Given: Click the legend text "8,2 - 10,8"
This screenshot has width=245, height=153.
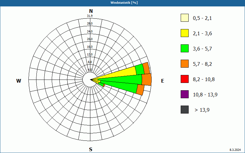Looking at the screenshot, I should 204,80.
